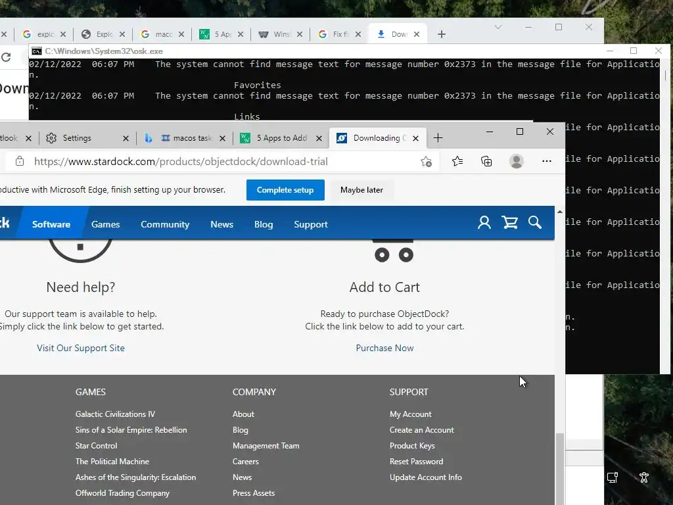Open the Stardock account icon
This screenshot has width=673, height=505.
tap(484, 222)
